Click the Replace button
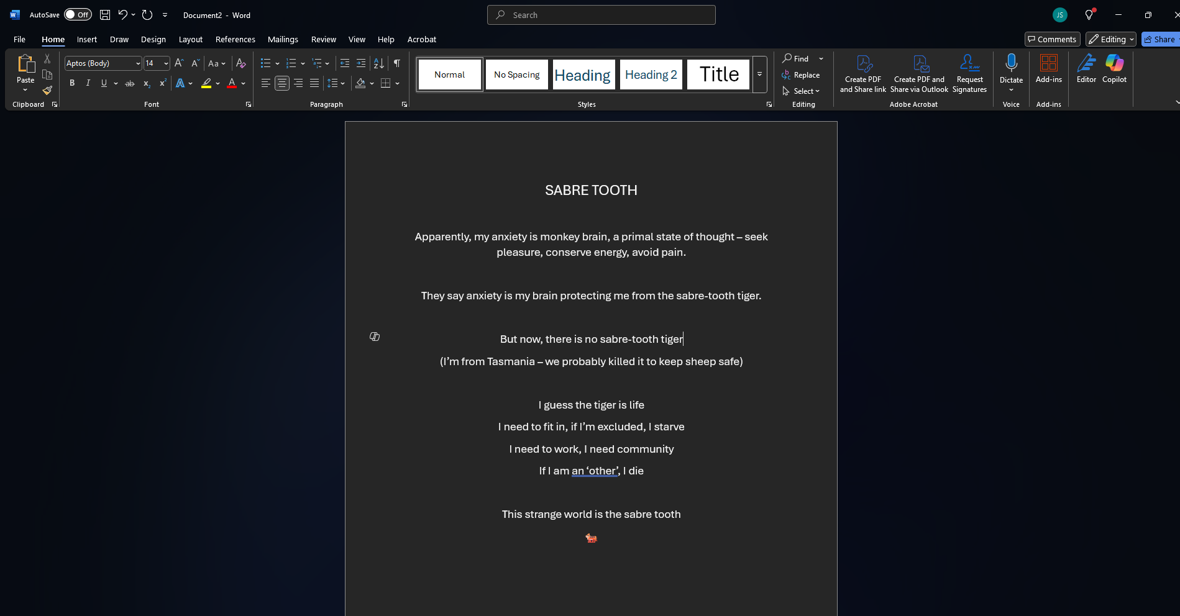 tap(801, 75)
